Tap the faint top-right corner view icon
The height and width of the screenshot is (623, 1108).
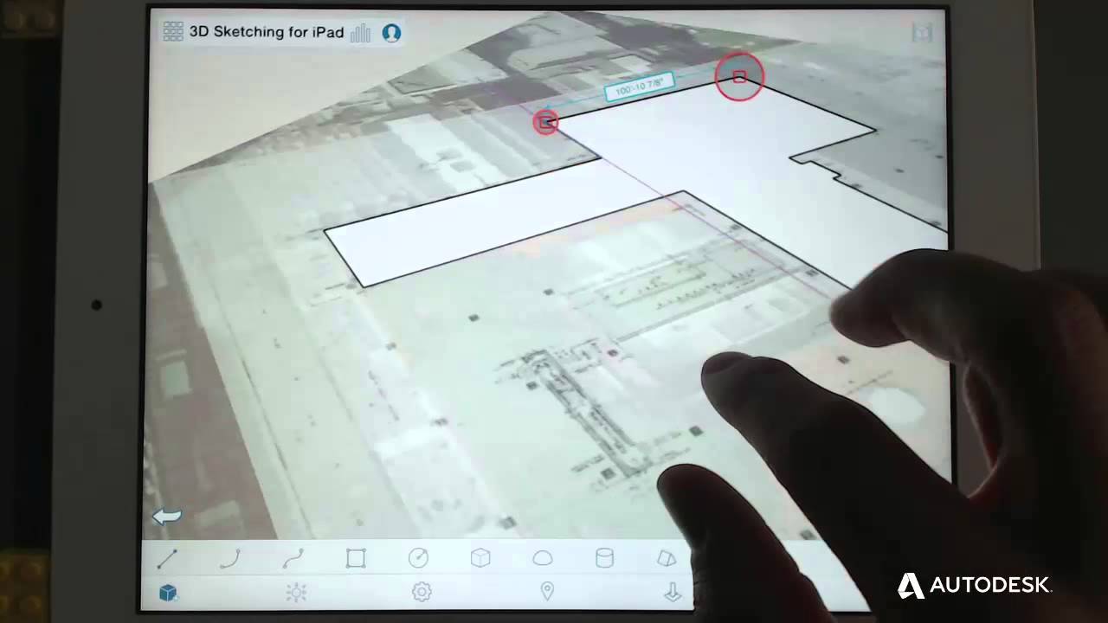922,33
